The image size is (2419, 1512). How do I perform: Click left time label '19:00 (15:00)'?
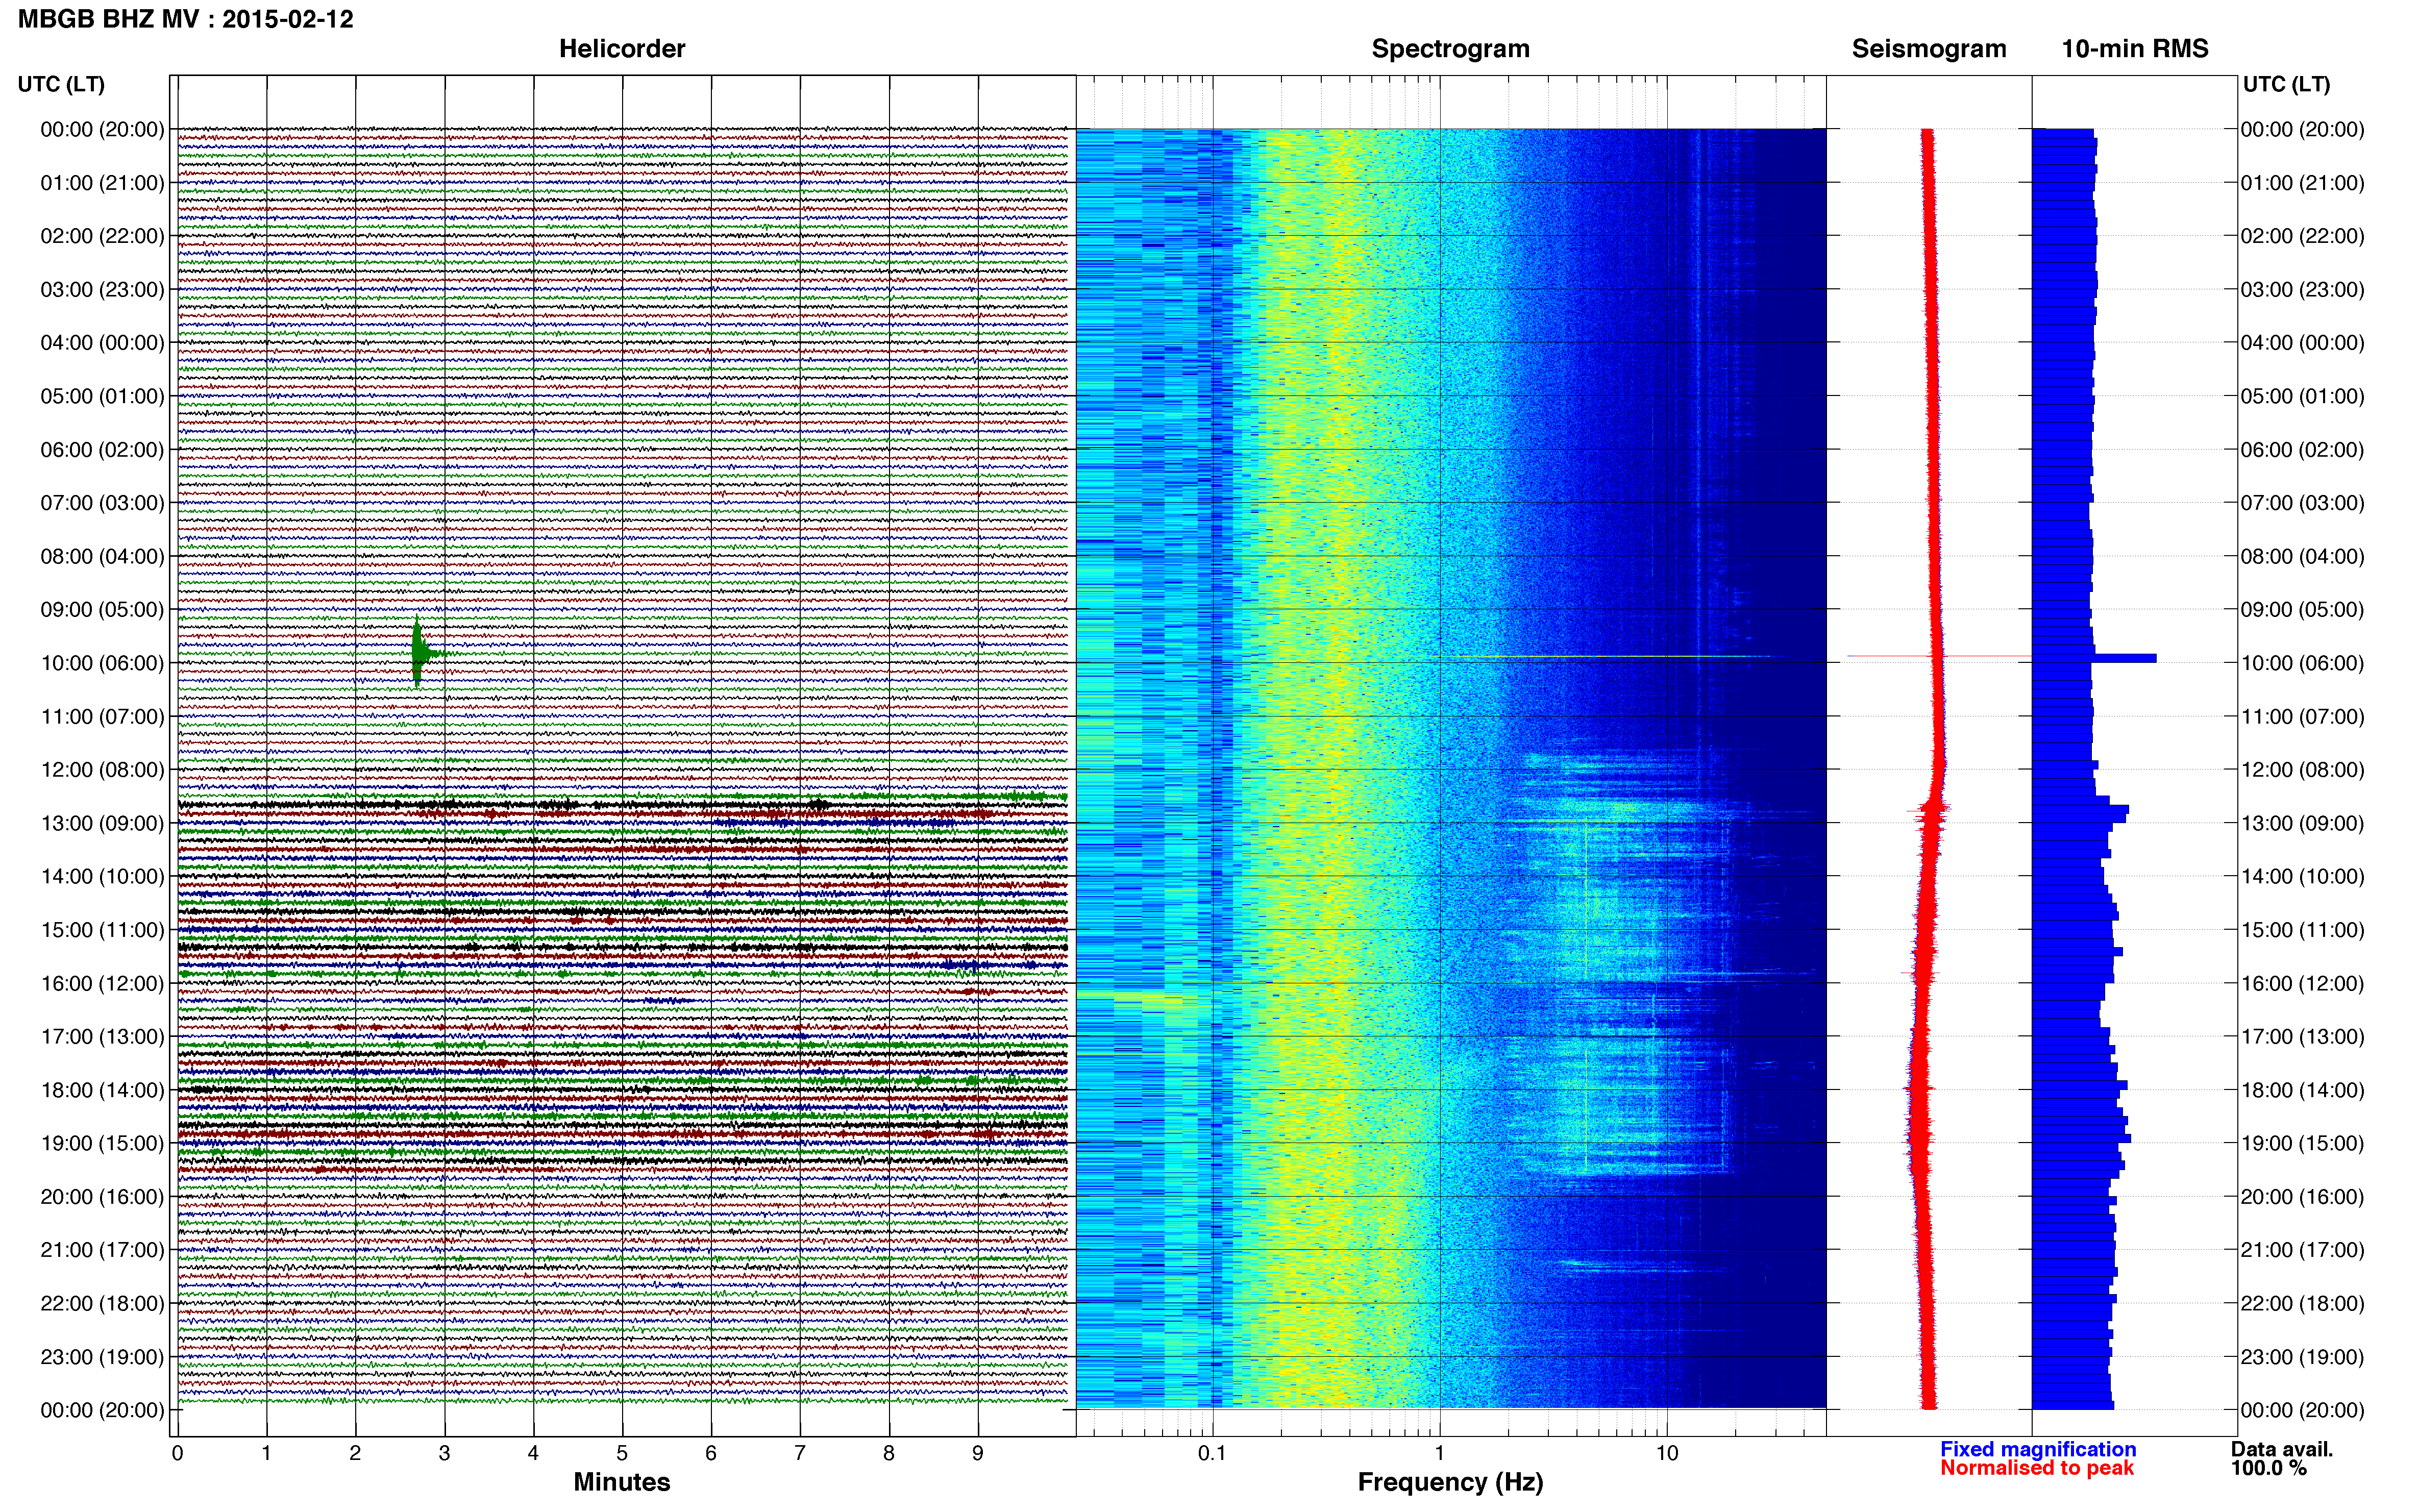coord(102,1143)
